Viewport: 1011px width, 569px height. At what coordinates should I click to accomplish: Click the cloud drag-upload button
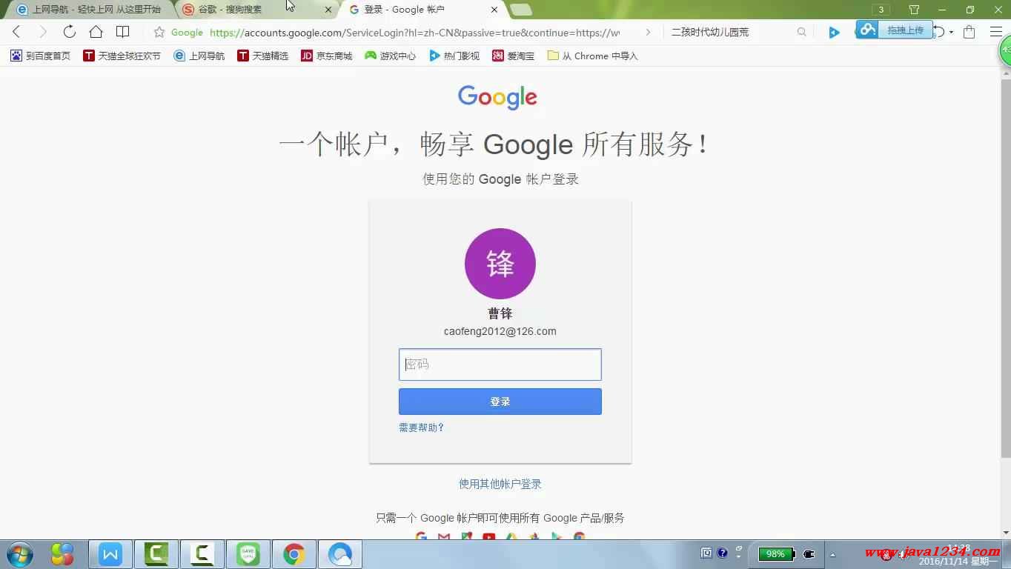(x=895, y=30)
